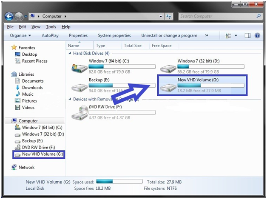Viewport: 267px width, 200px height.
Task: Click the search magnifier icon
Action: point(258,16)
